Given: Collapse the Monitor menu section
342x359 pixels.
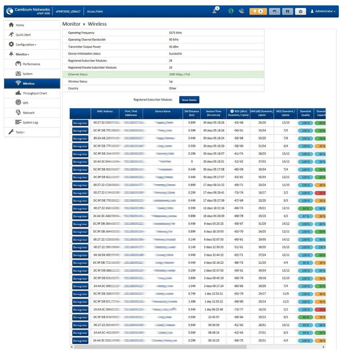Looking at the screenshot, I should click(22, 54).
